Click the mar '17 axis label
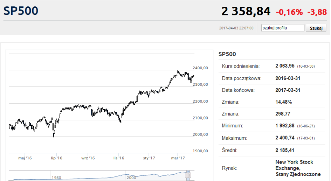This screenshot has width=331, height=181. pos(178,158)
